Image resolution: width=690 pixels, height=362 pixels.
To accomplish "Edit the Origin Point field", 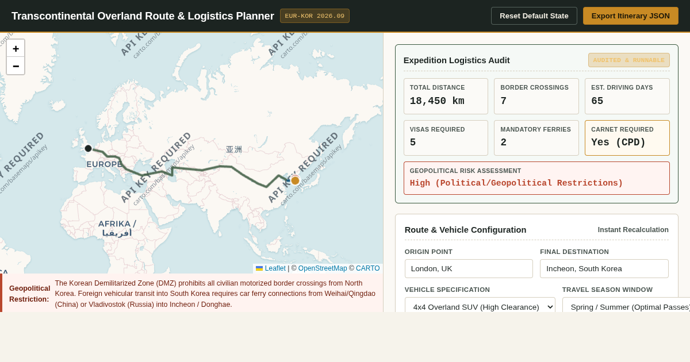I will [x=469, y=268].
